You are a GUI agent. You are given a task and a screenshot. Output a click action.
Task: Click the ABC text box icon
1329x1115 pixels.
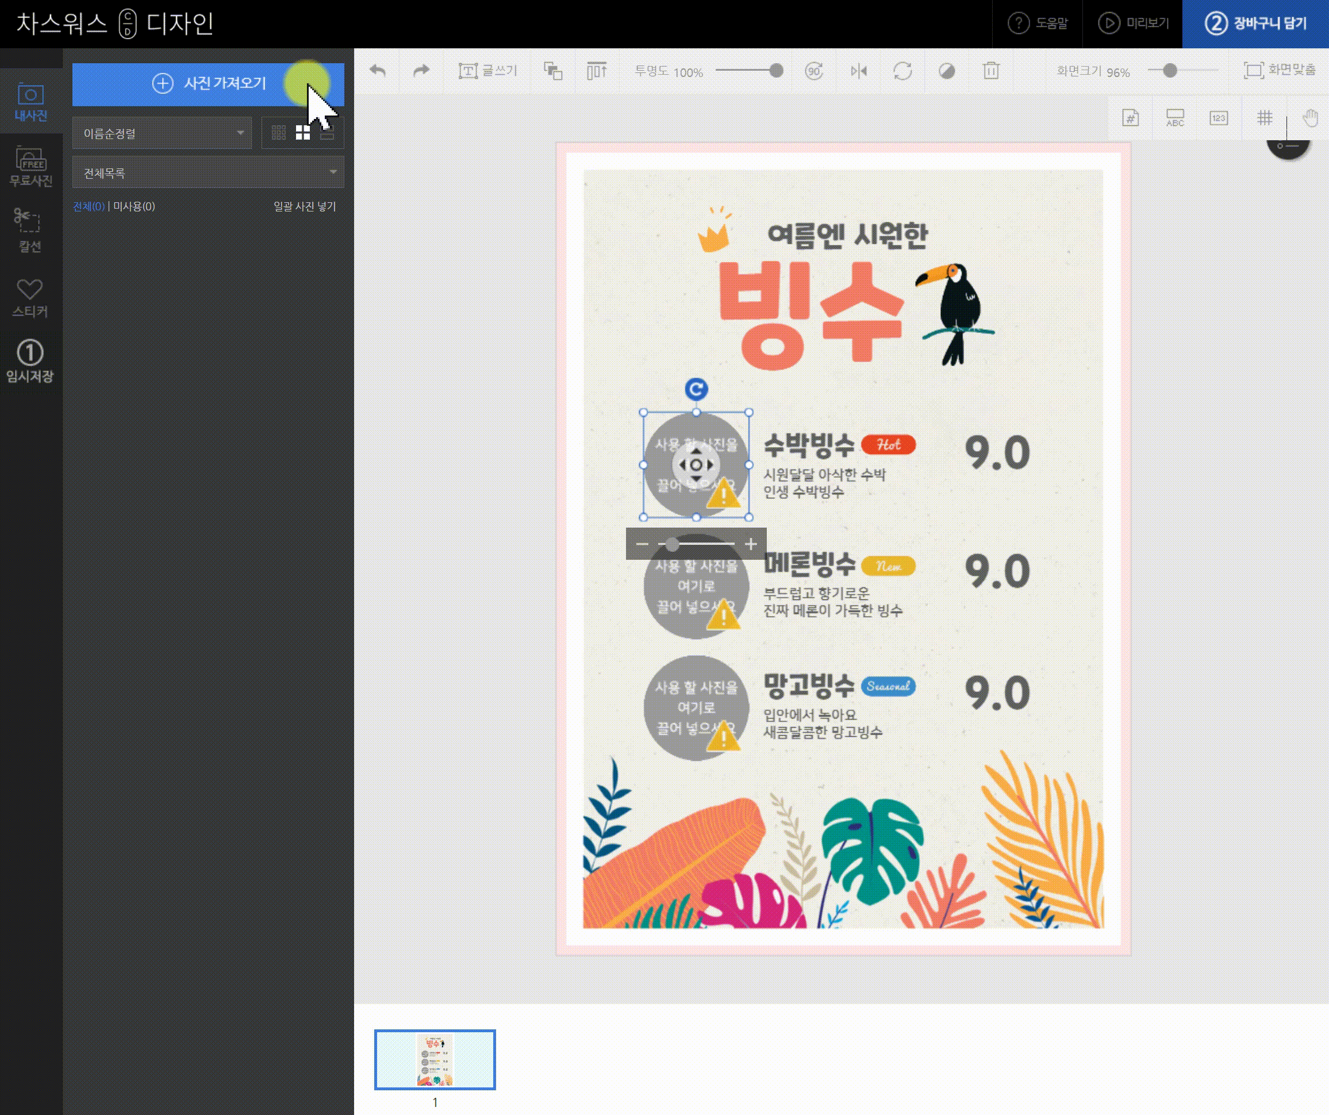coord(1175,118)
